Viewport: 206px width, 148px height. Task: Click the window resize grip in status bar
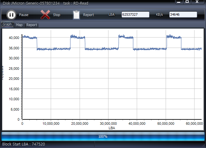point(204,145)
